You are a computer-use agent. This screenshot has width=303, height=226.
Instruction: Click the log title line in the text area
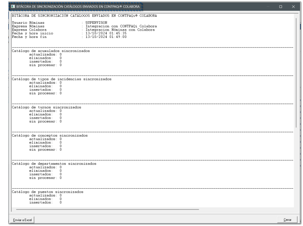tap(84, 16)
